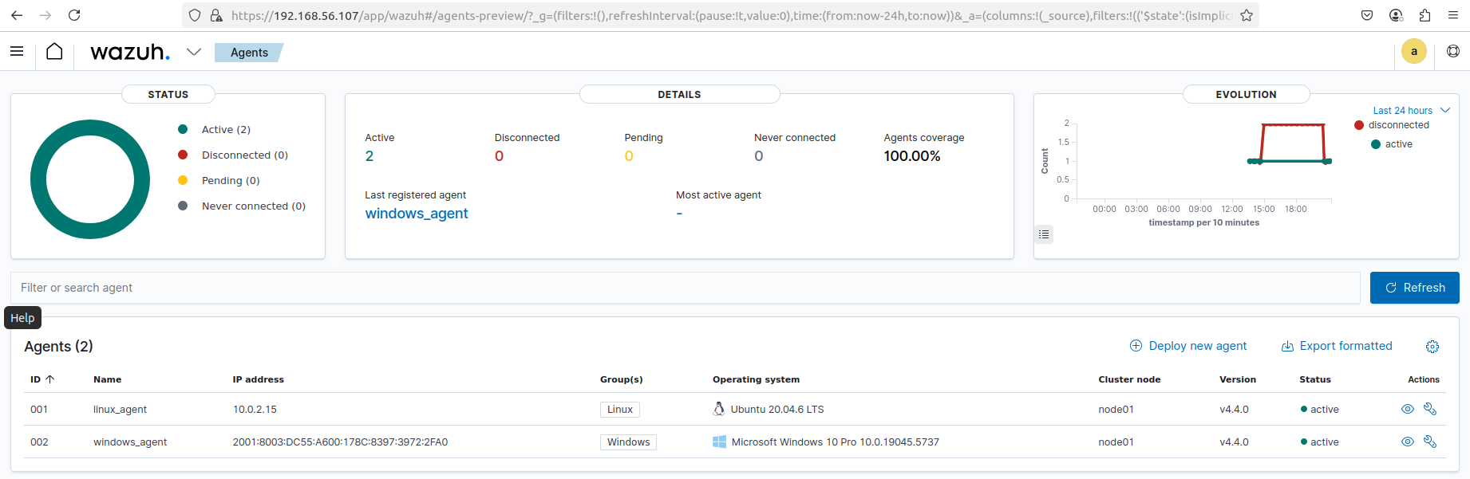Open the Firefox application menu
Screen dimensions: 1470x479
(1453, 15)
